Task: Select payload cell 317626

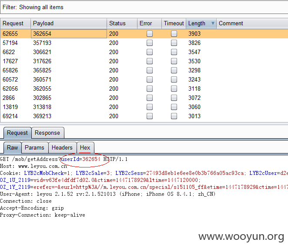Action: point(69,61)
